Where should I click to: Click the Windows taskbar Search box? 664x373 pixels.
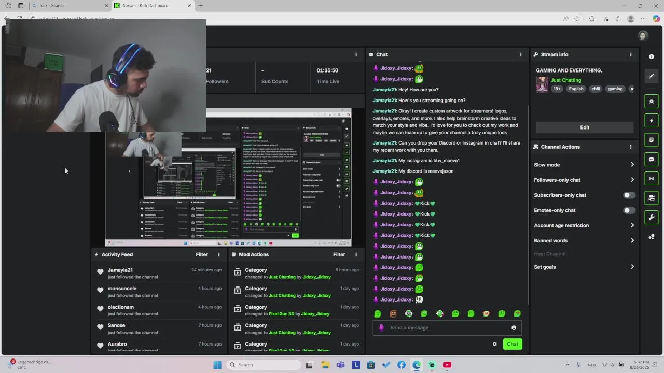(265, 365)
